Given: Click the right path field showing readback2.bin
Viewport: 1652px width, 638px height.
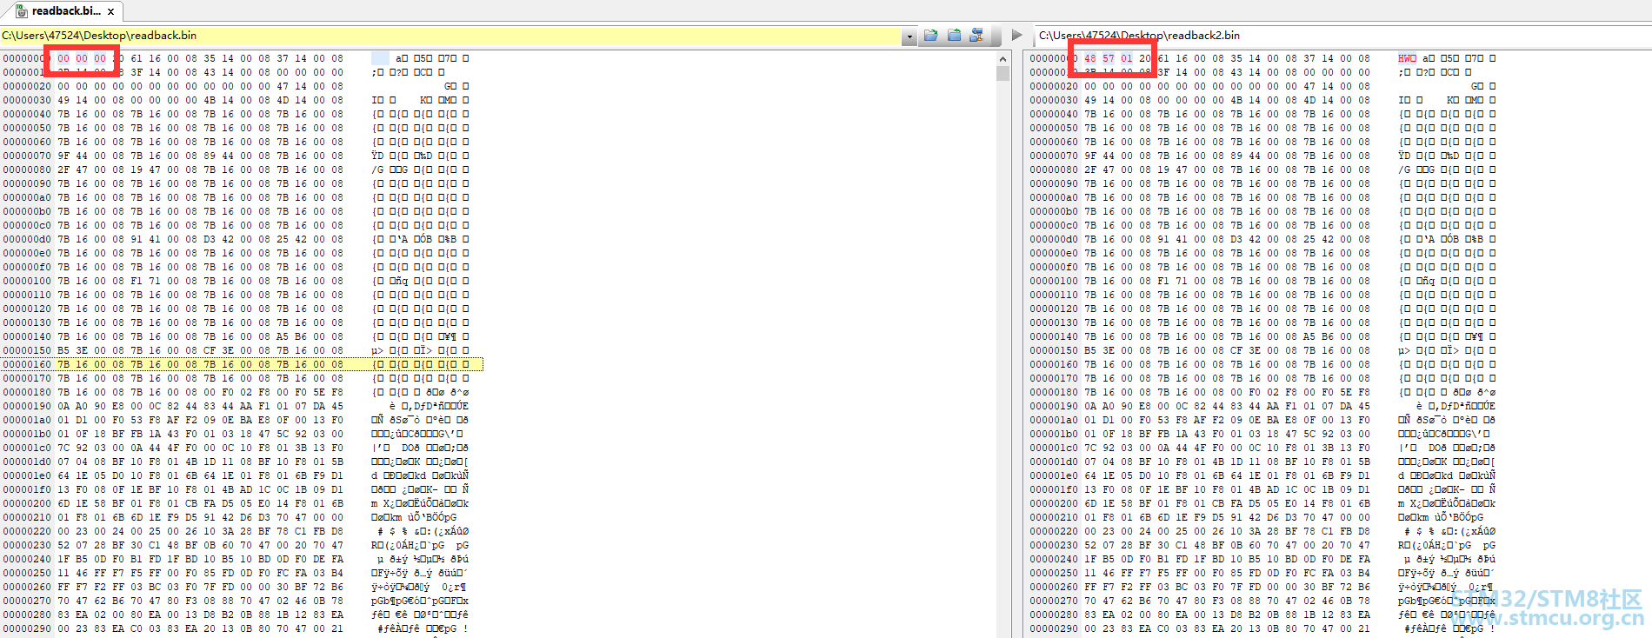Looking at the screenshot, I should tap(1343, 36).
